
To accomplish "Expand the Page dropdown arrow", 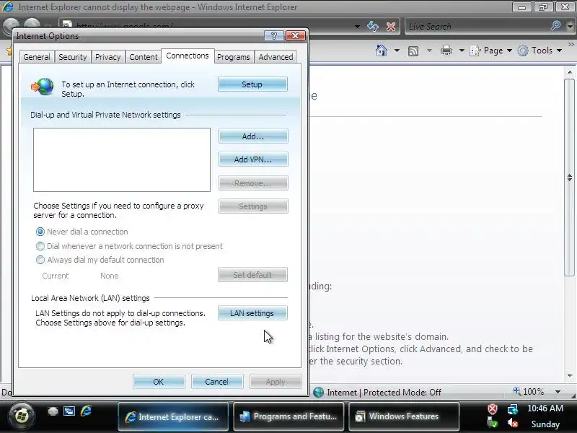I will (x=509, y=51).
